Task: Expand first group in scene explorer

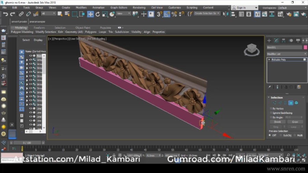Action: (27, 59)
